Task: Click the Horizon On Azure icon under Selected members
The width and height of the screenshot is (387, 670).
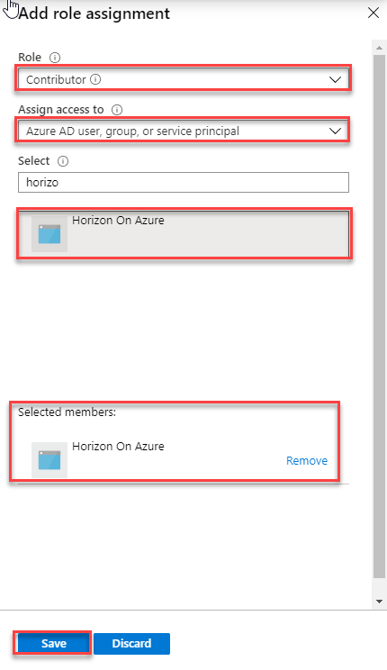Action: 49,460
